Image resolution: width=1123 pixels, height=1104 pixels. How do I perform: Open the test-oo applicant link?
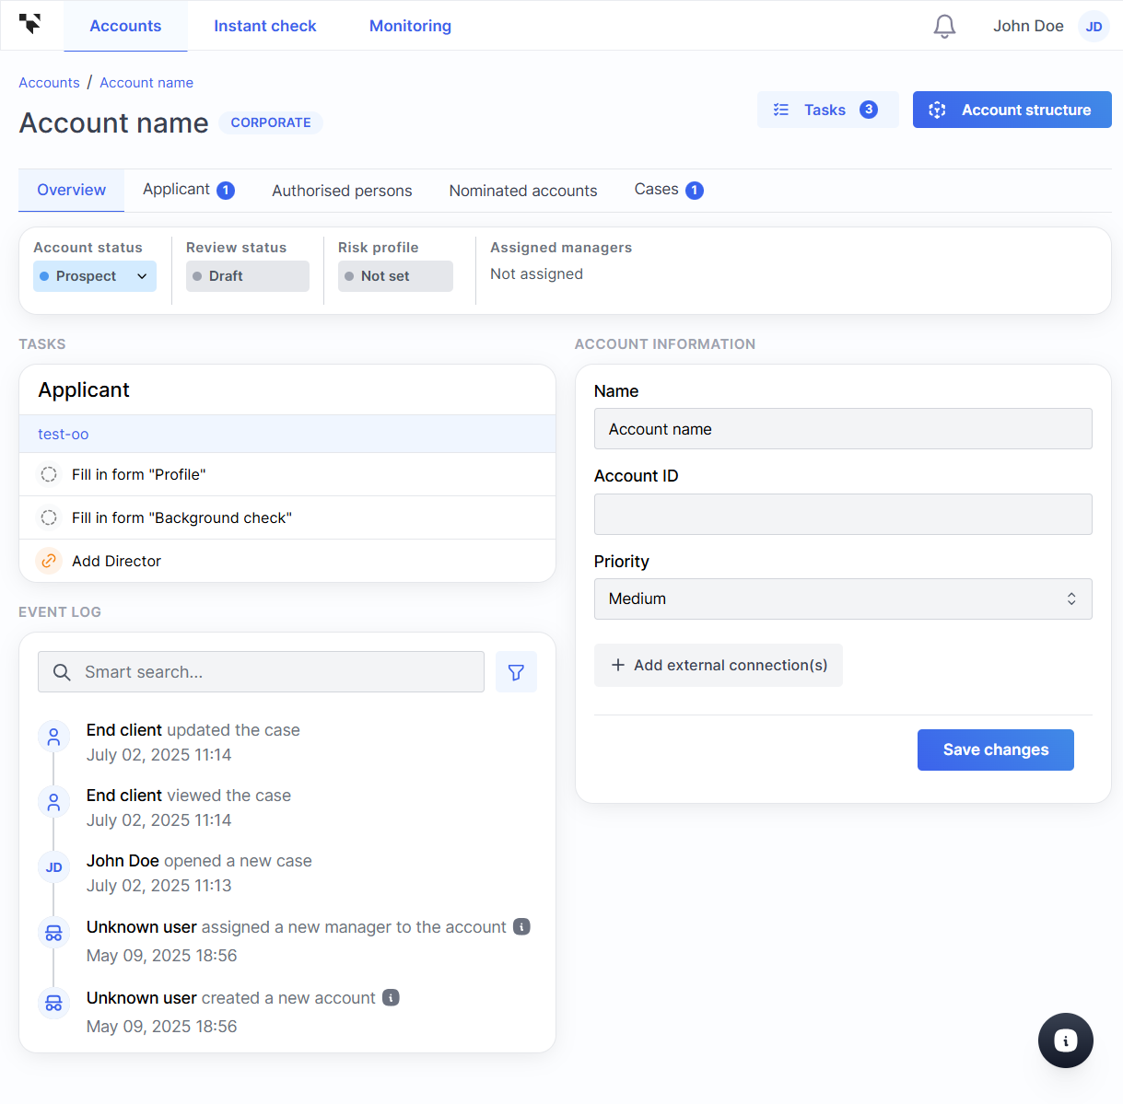click(x=64, y=434)
